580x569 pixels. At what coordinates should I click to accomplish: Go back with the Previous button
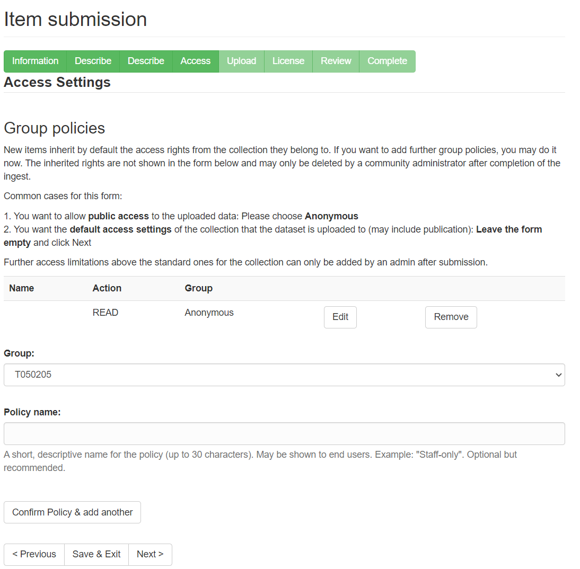[34, 555]
